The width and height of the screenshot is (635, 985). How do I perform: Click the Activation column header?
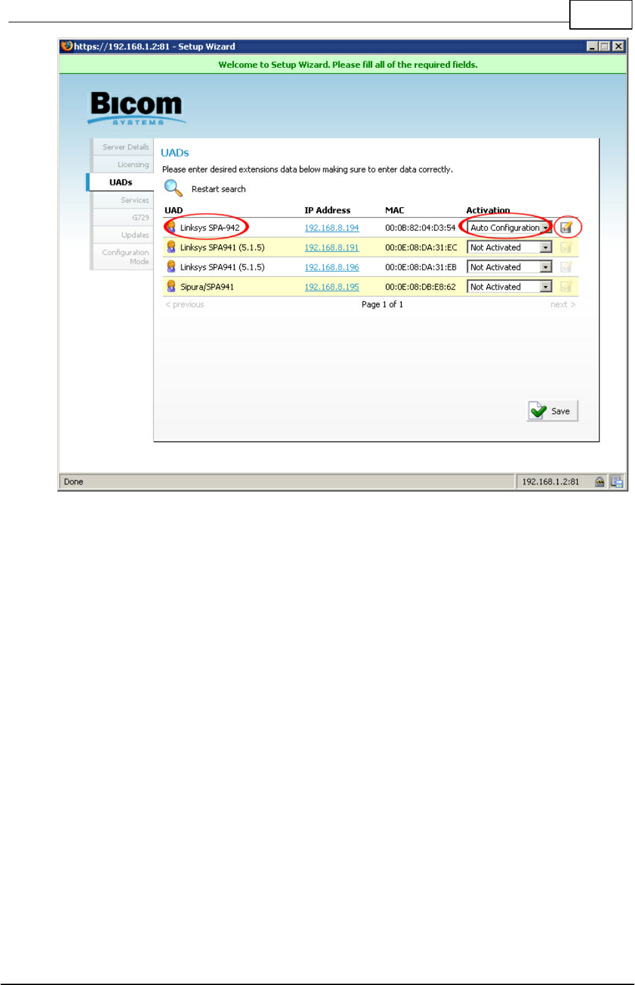click(x=488, y=211)
